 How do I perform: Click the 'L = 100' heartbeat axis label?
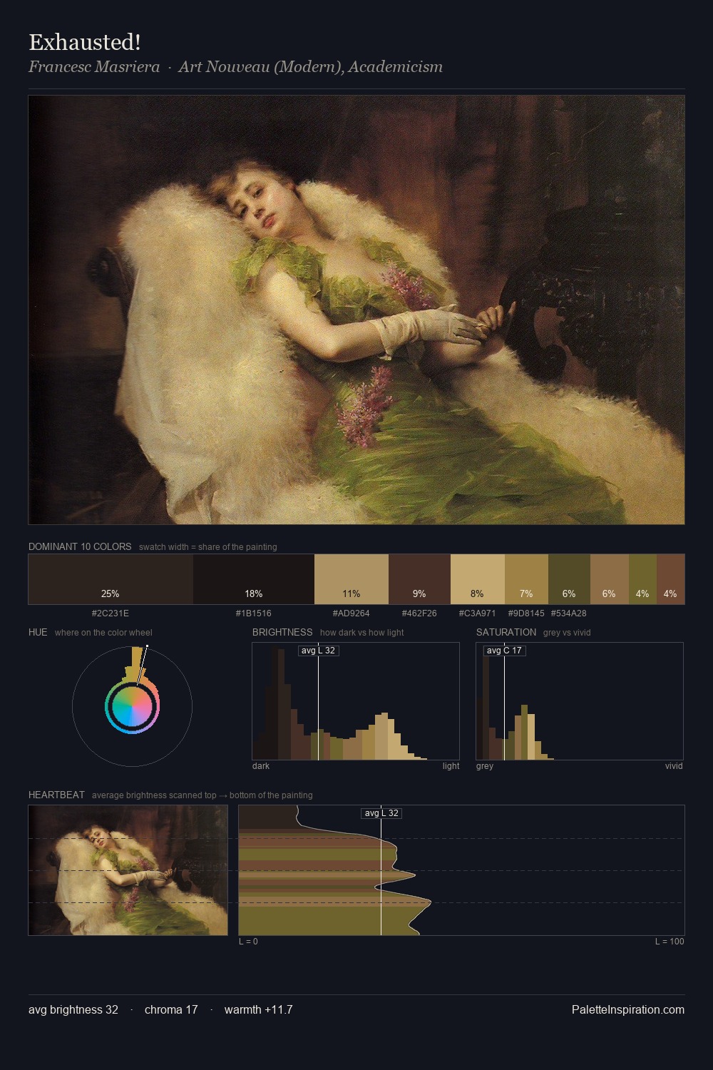670,942
